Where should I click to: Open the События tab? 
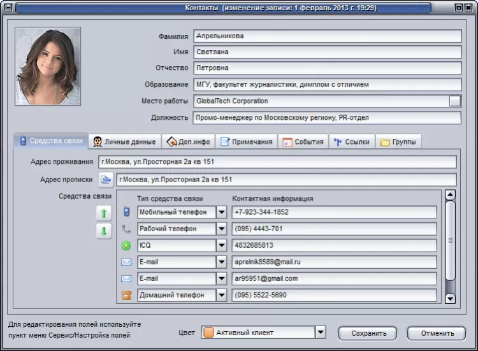(303, 141)
